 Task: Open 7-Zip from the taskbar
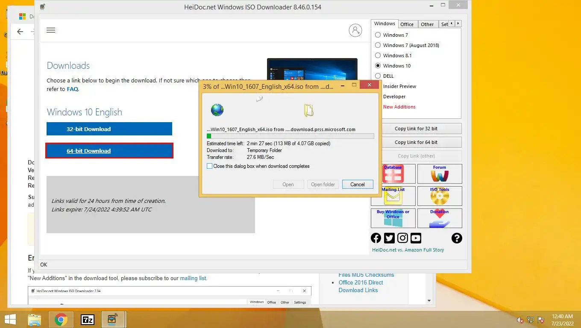(88, 319)
